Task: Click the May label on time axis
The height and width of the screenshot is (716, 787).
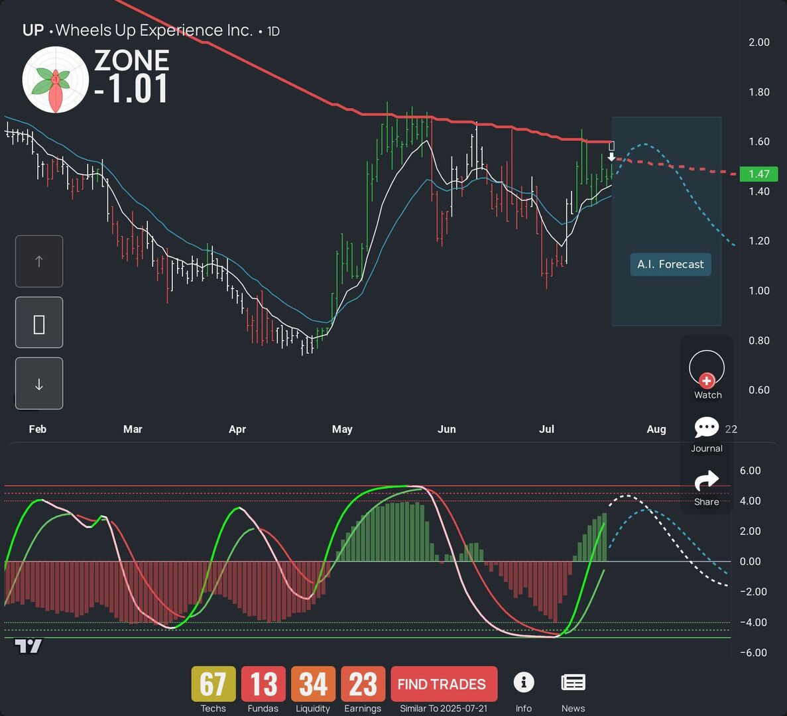Action: point(342,430)
